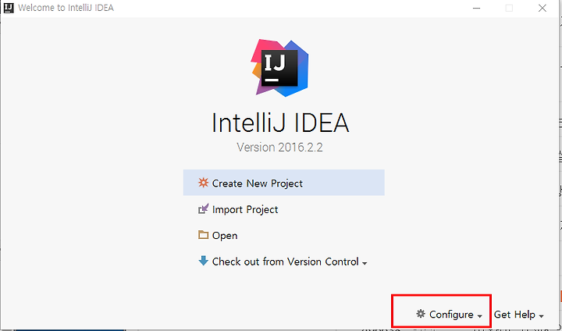
Task: Click the Configure gear icon
Action: coord(421,314)
